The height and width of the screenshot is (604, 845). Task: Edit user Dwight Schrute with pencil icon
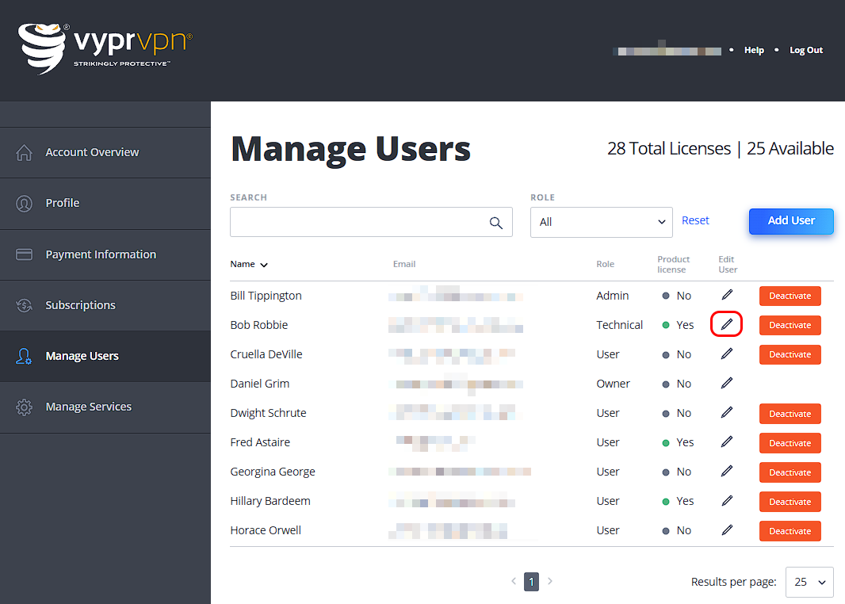(727, 412)
